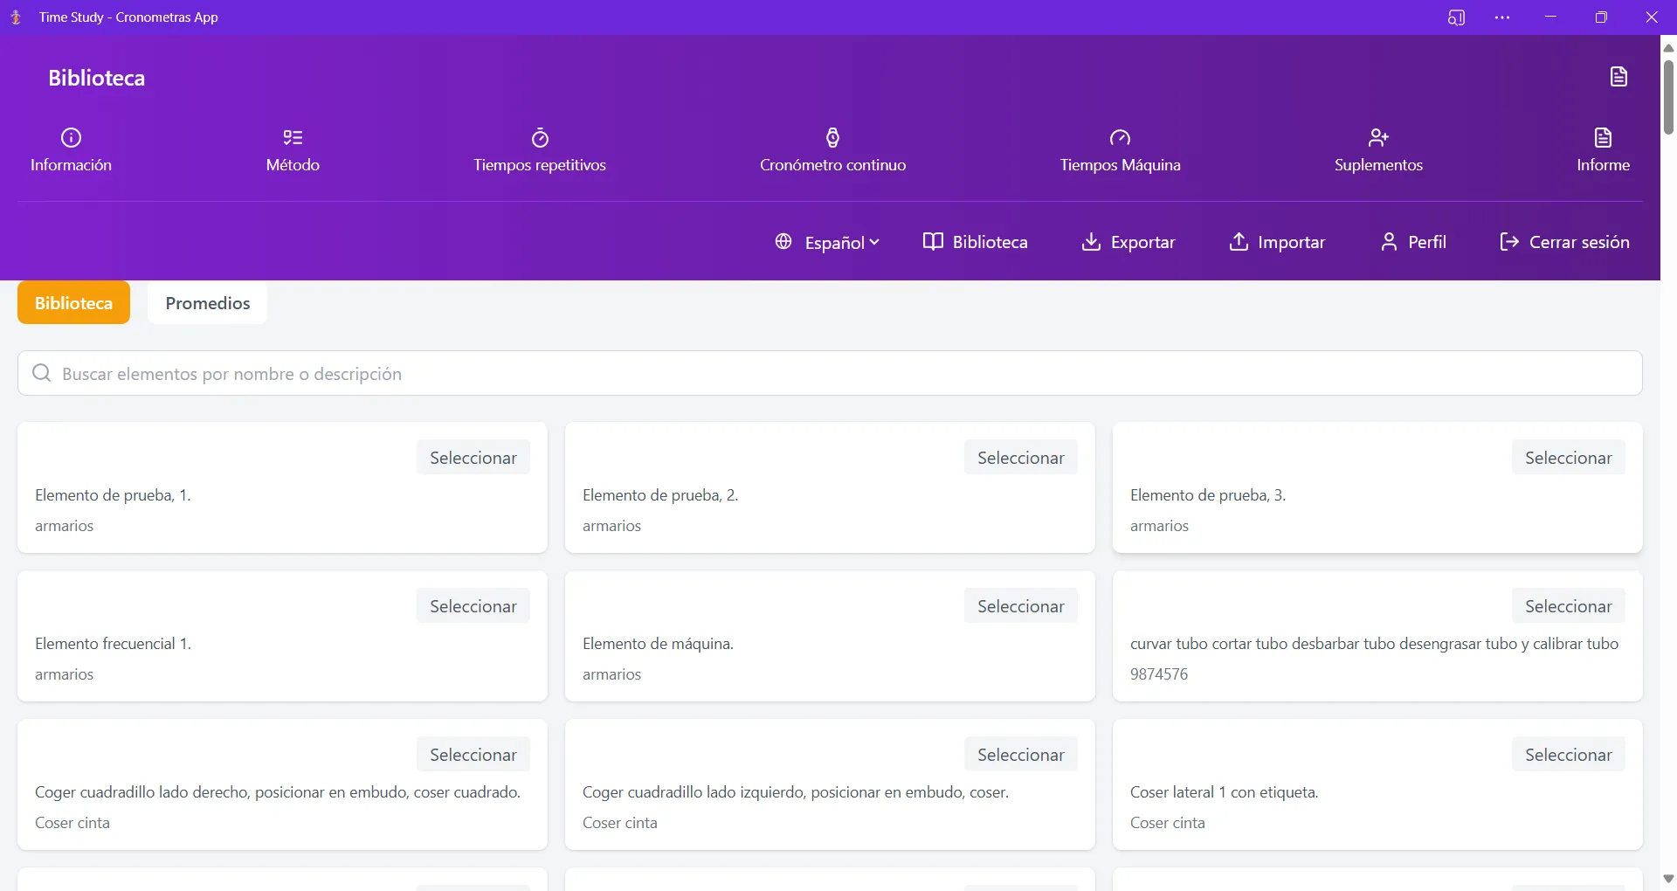1677x891 pixels.
Task: Open the Español language dropdown
Action: click(827, 242)
